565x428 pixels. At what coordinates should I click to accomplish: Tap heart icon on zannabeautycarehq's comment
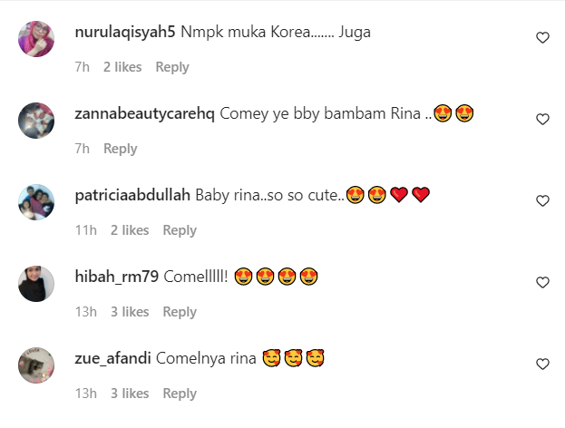pos(542,119)
